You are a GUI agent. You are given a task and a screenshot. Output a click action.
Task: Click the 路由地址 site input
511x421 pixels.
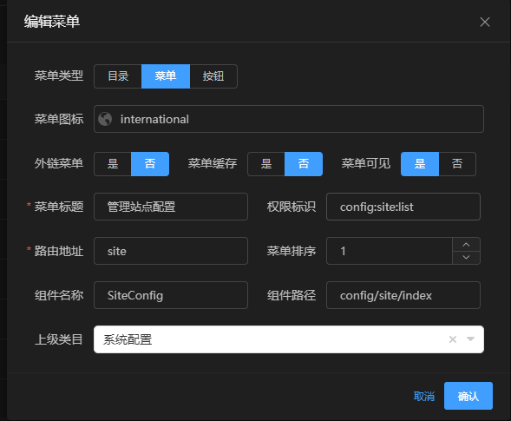coord(171,251)
